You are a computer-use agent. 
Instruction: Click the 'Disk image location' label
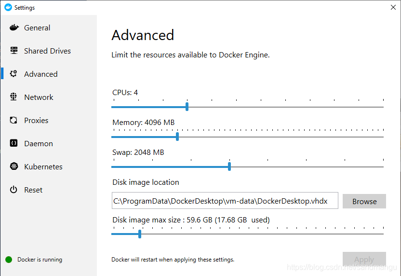point(146,182)
